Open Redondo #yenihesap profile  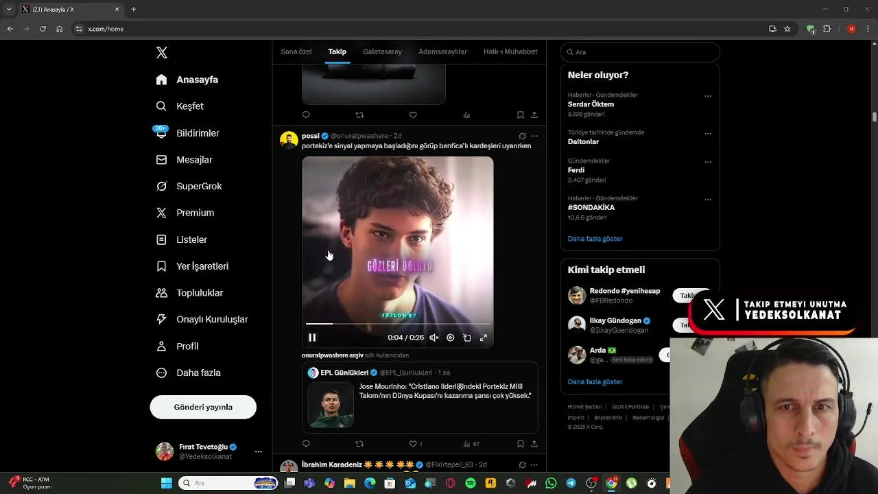coord(625,291)
